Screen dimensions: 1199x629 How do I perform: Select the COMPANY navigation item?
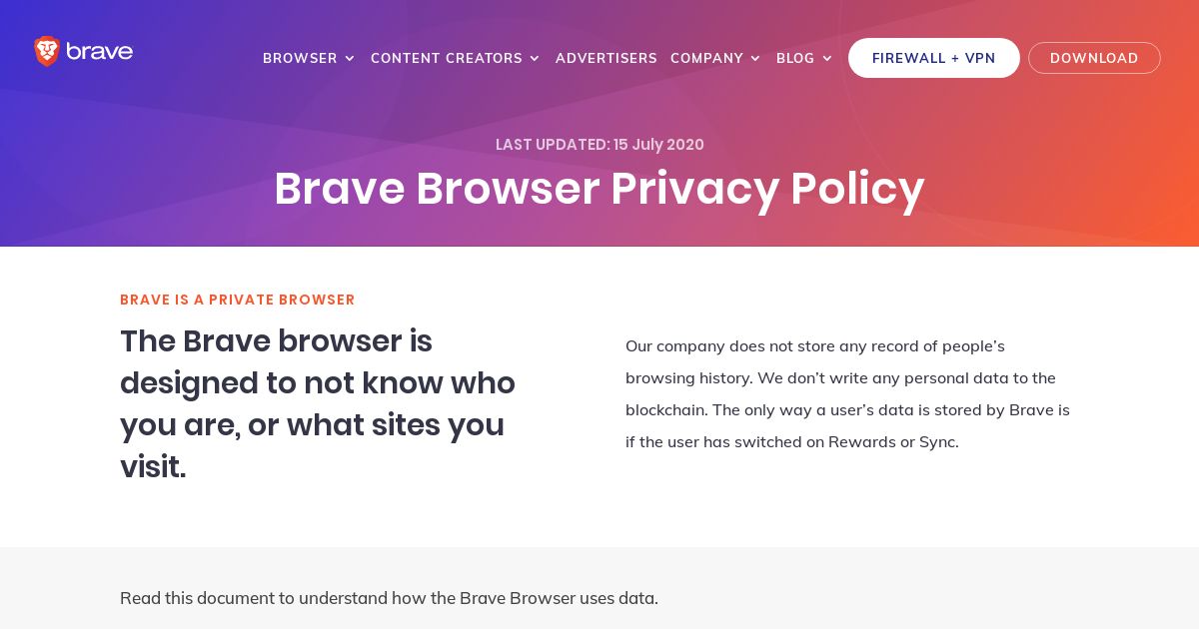coord(706,58)
